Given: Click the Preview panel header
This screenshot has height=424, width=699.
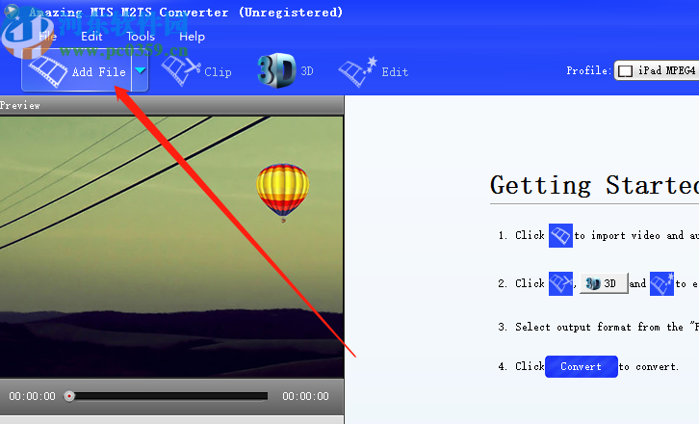Looking at the screenshot, I should (x=171, y=105).
